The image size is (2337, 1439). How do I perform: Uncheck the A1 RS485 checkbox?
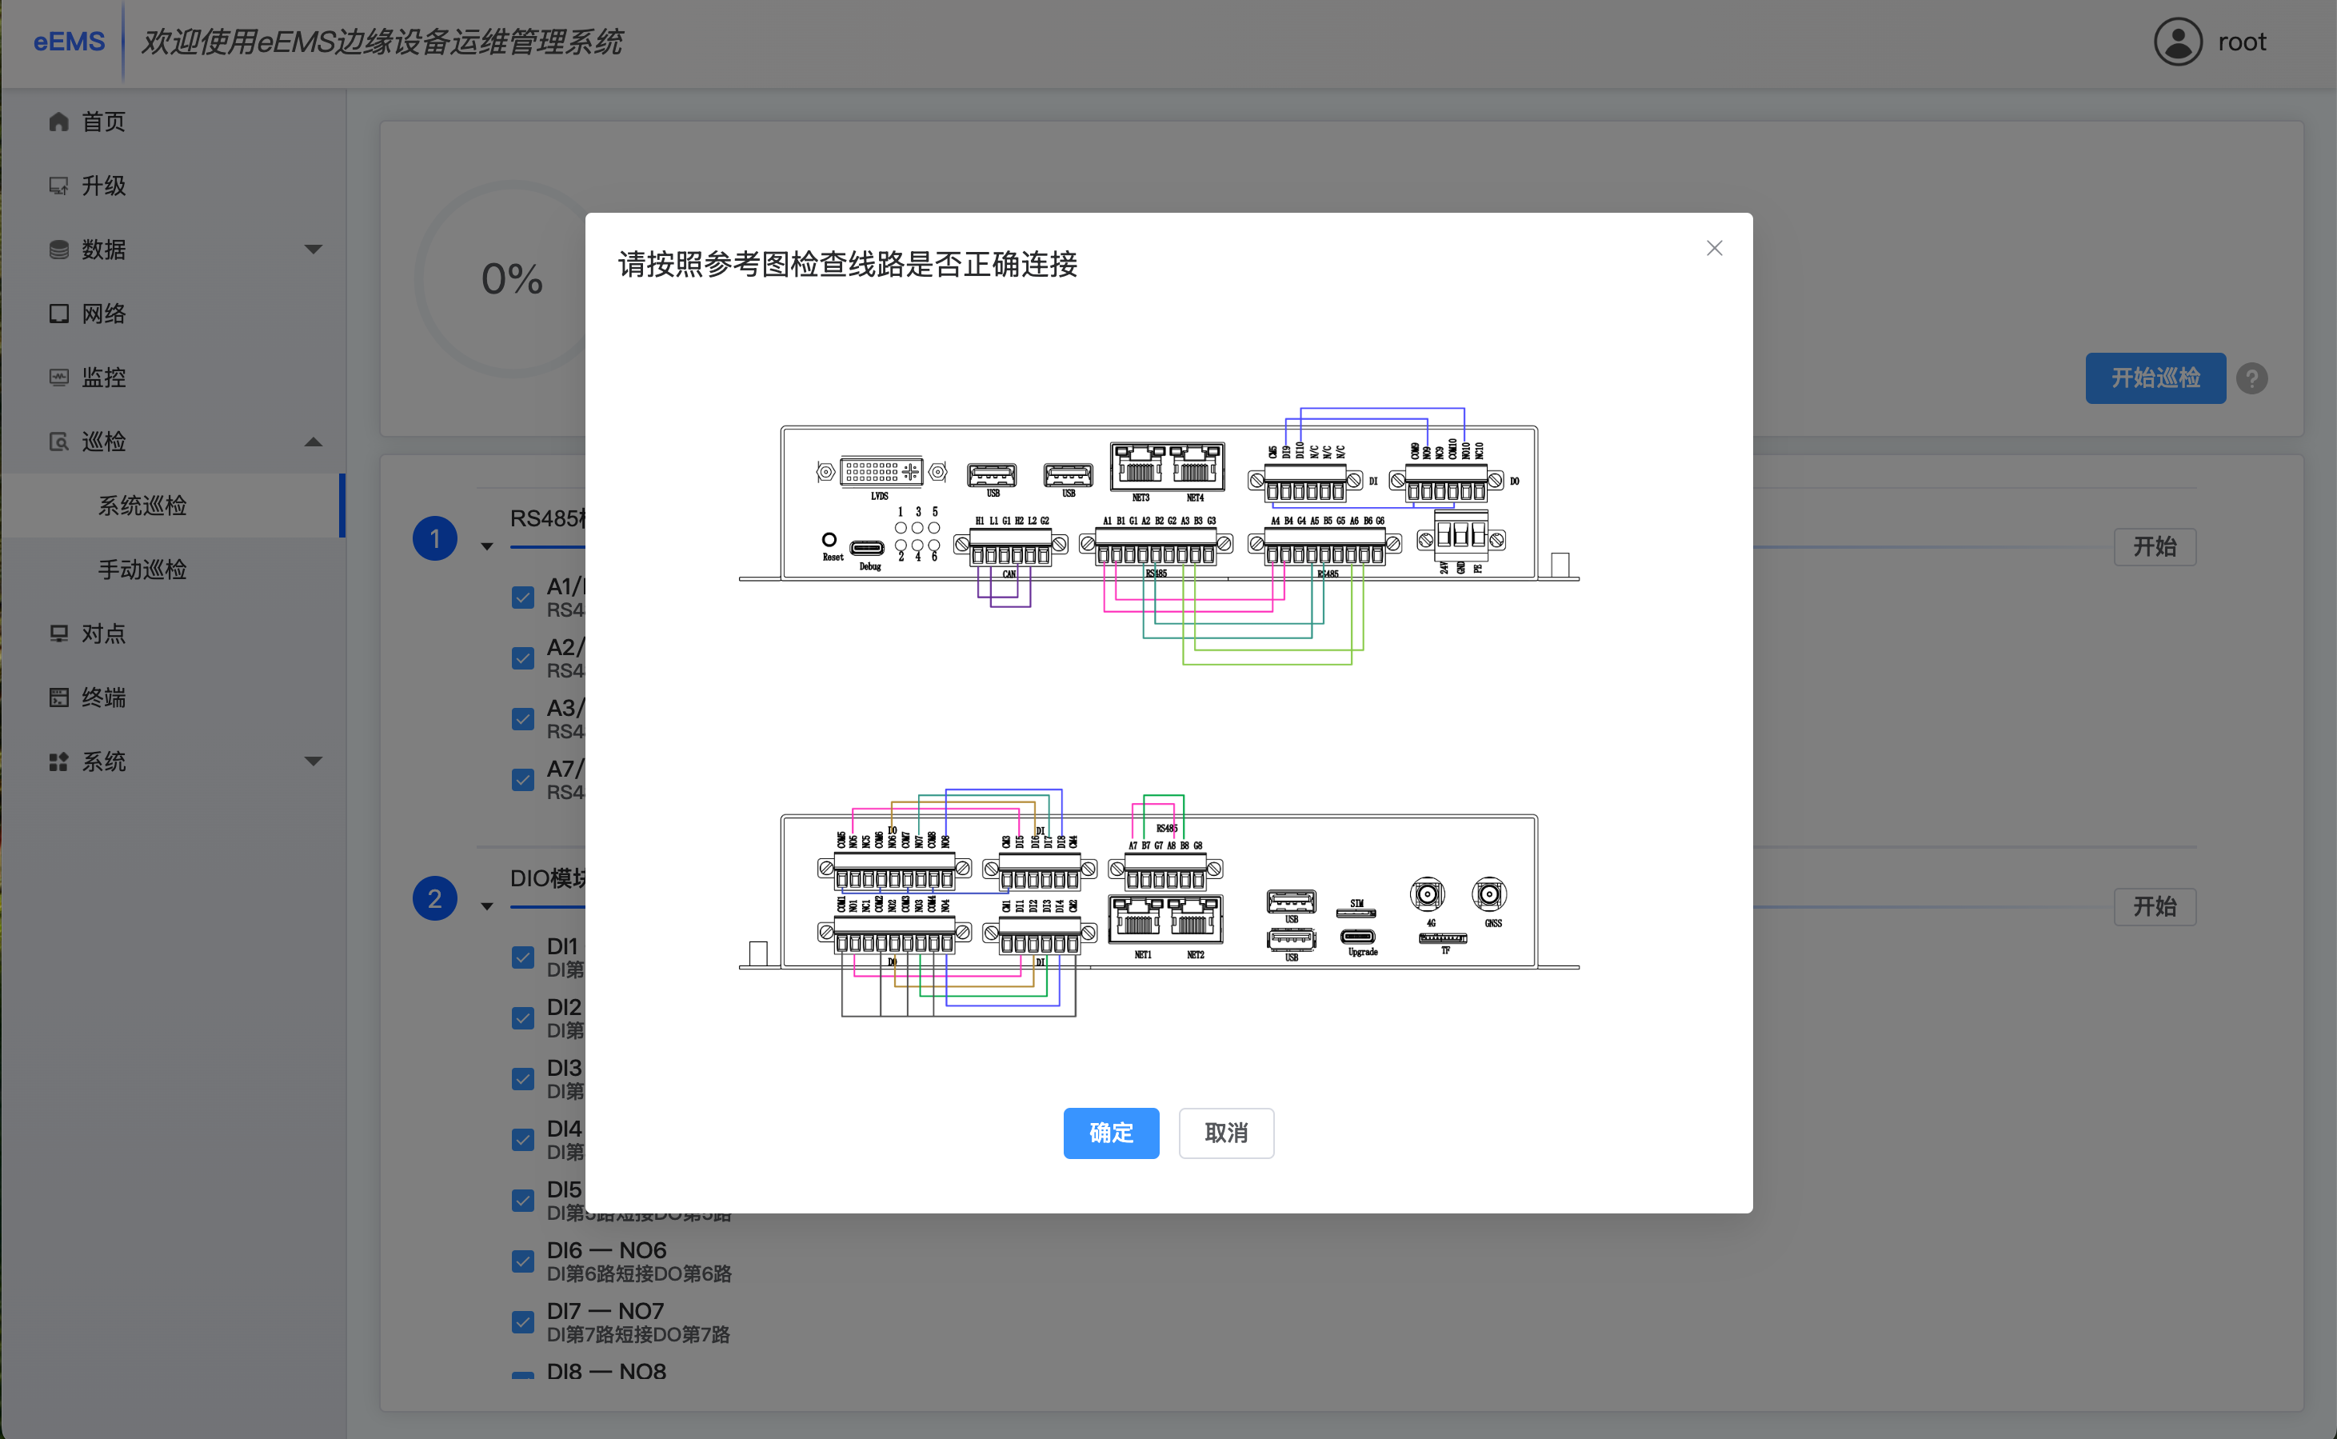(522, 597)
